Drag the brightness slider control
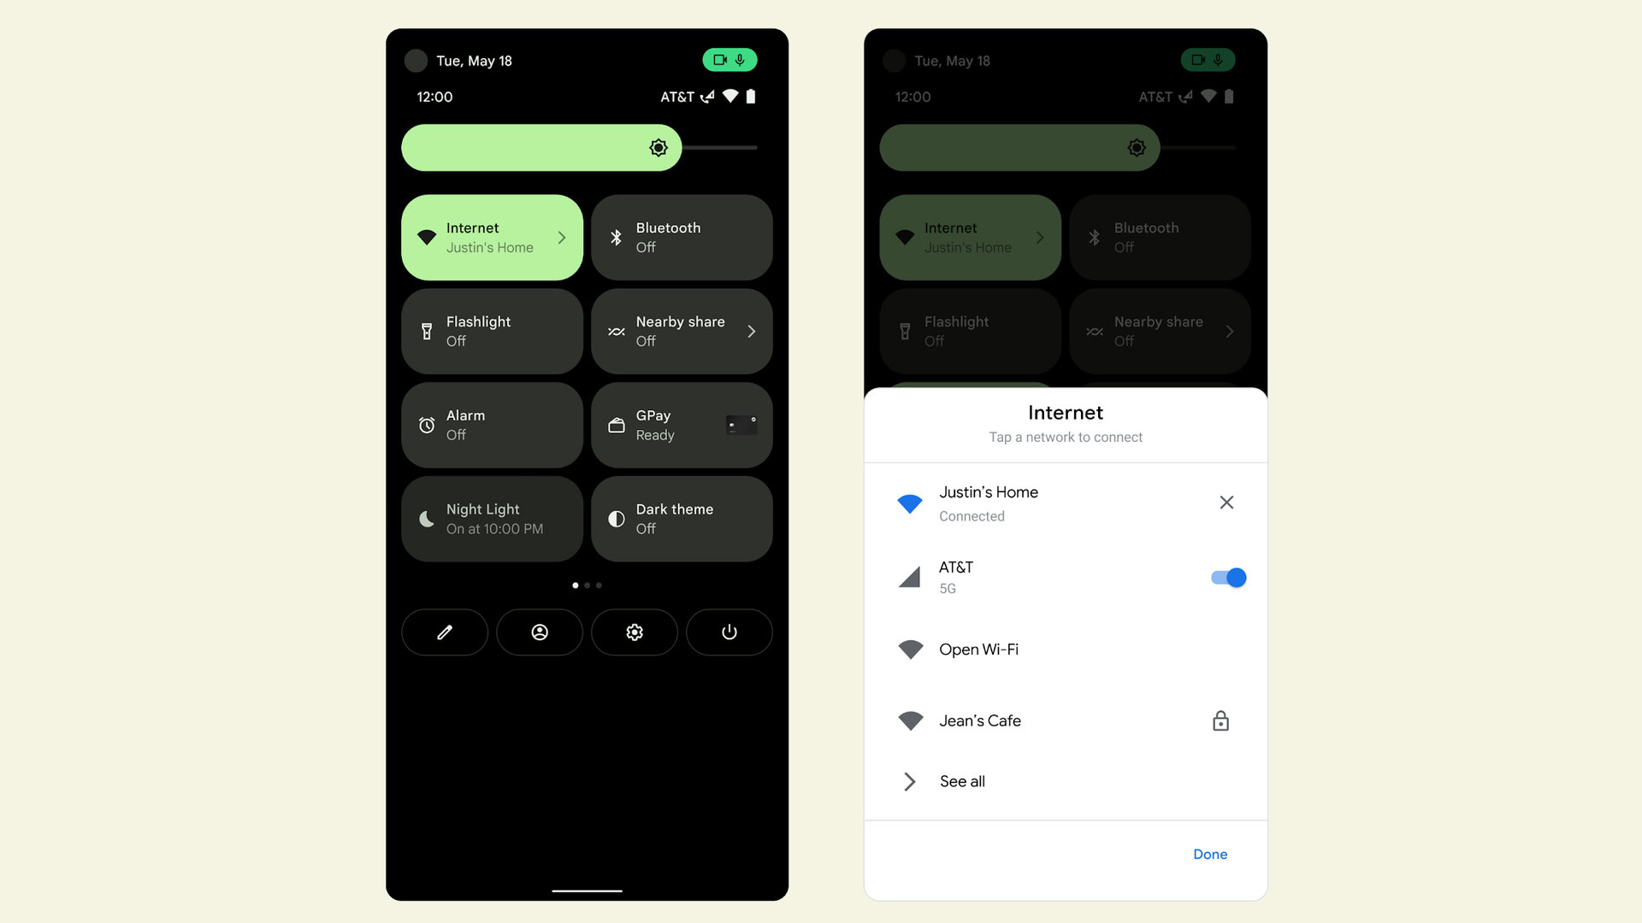1642x923 pixels. click(659, 148)
